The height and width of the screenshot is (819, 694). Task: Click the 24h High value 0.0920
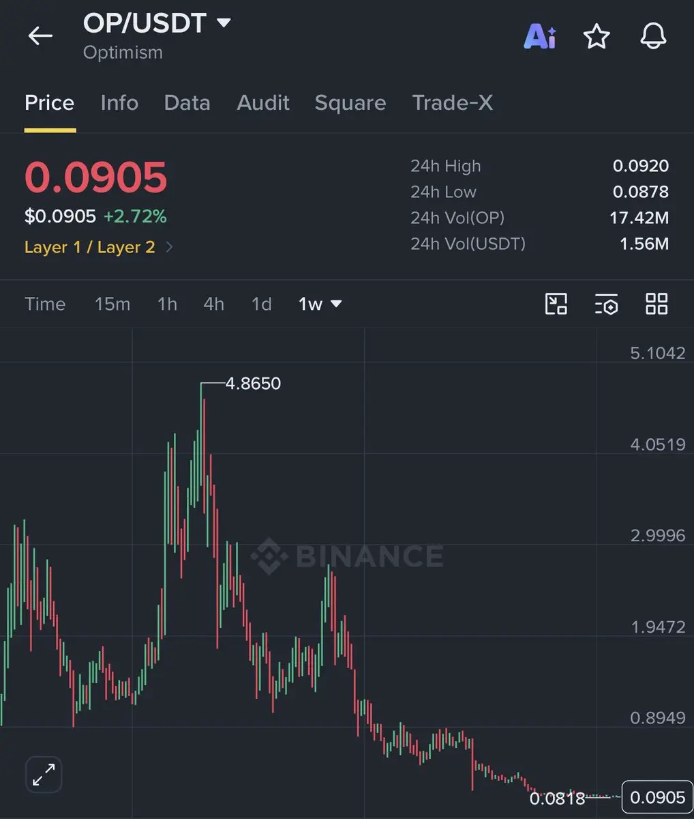click(641, 166)
